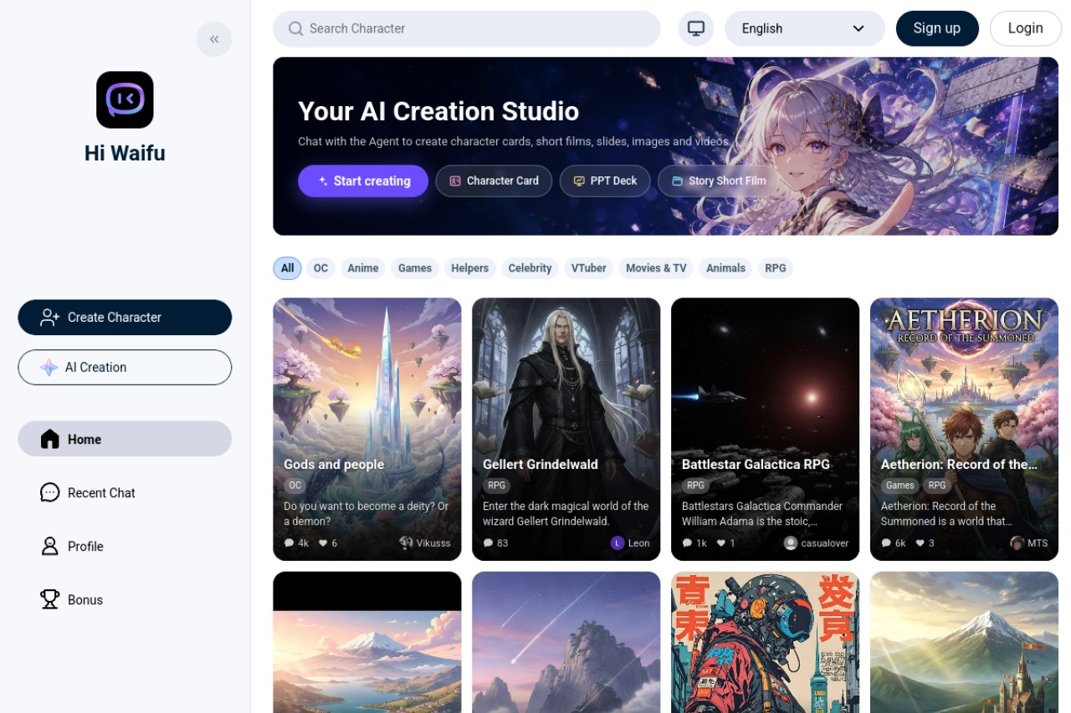This screenshot has width=1071, height=713.
Task: Select the Anime category filter
Action: pyautogui.click(x=363, y=268)
